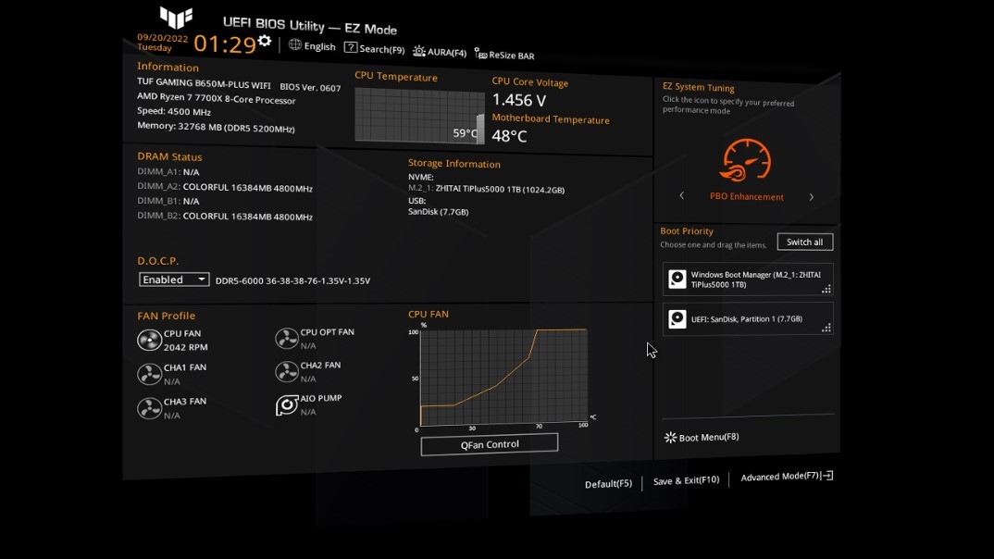The image size is (994, 559).
Task: Click the BIOS Ver. 0607 text
Action: pyautogui.click(x=310, y=88)
